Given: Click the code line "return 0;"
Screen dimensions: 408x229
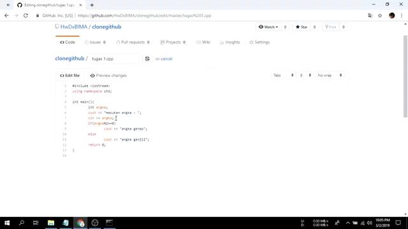Looking at the screenshot, I should coord(97,145).
